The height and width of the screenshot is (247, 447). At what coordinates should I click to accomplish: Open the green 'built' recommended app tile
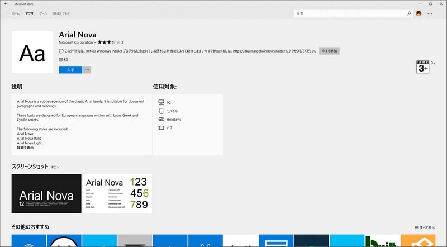tap(383, 241)
